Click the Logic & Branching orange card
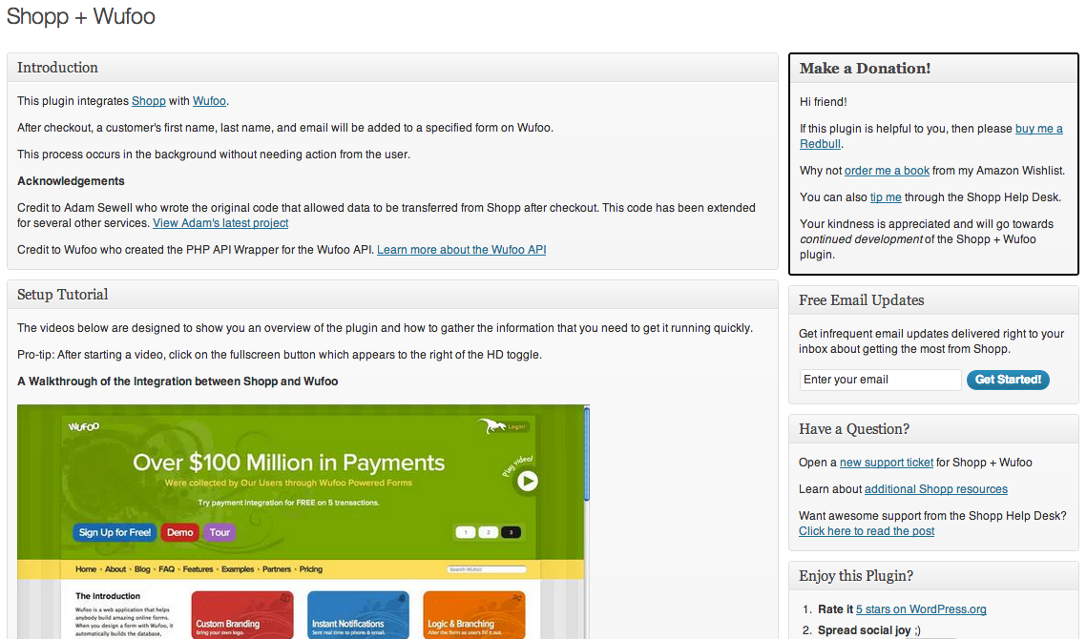This screenshot has height=639, width=1087. click(x=474, y=615)
